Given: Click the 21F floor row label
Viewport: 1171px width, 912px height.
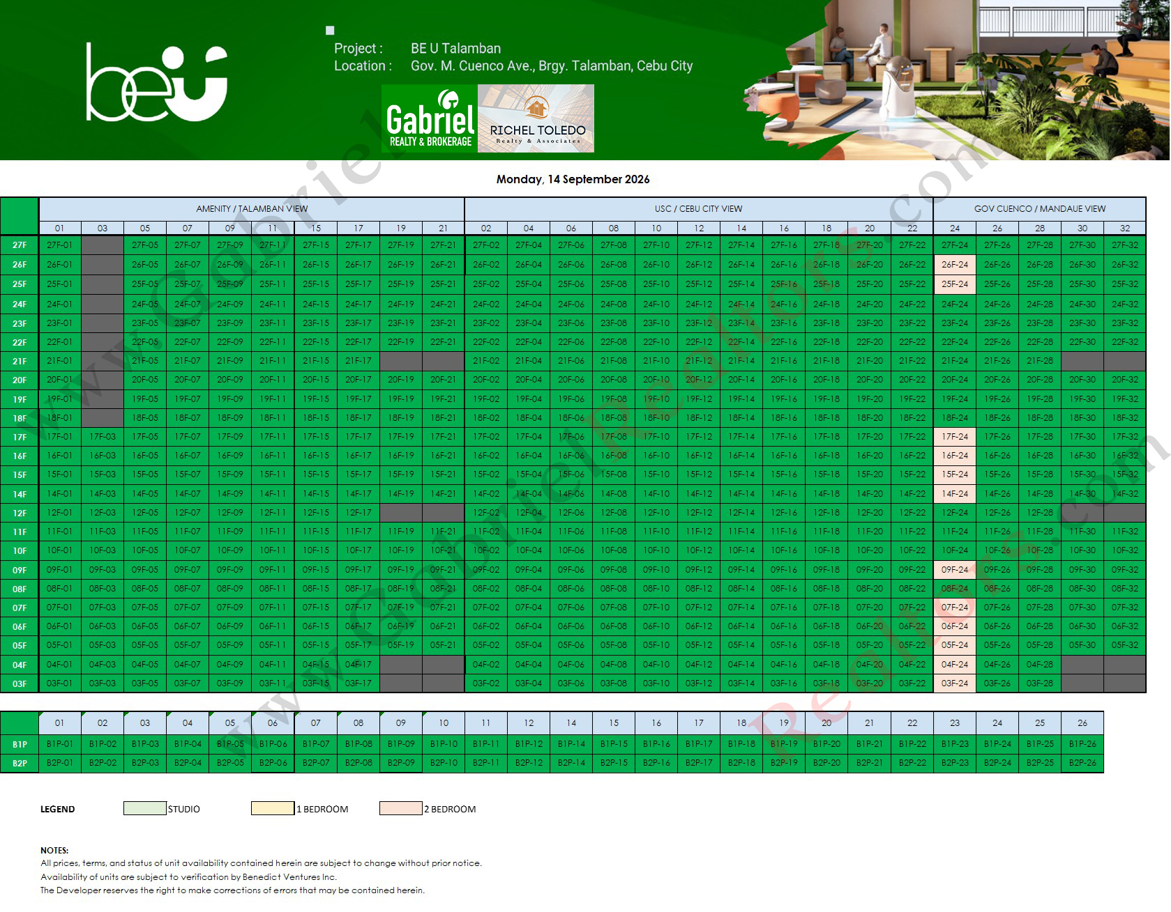Looking at the screenshot, I should (20, 361).
